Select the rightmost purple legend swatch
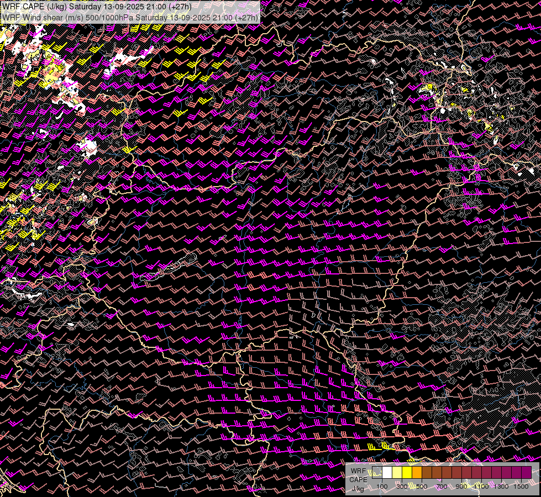This screenshot has width=541, height=497. pyautogui.click(x=527, y=472)
